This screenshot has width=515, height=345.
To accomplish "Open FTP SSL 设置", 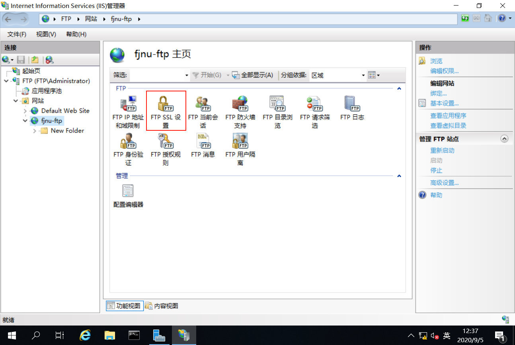I will click(x=166, y=110).
